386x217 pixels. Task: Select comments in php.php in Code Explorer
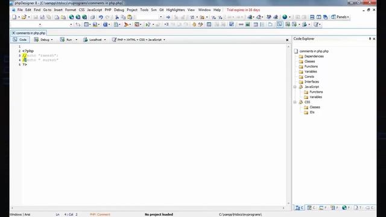click(x=314, y=51)
